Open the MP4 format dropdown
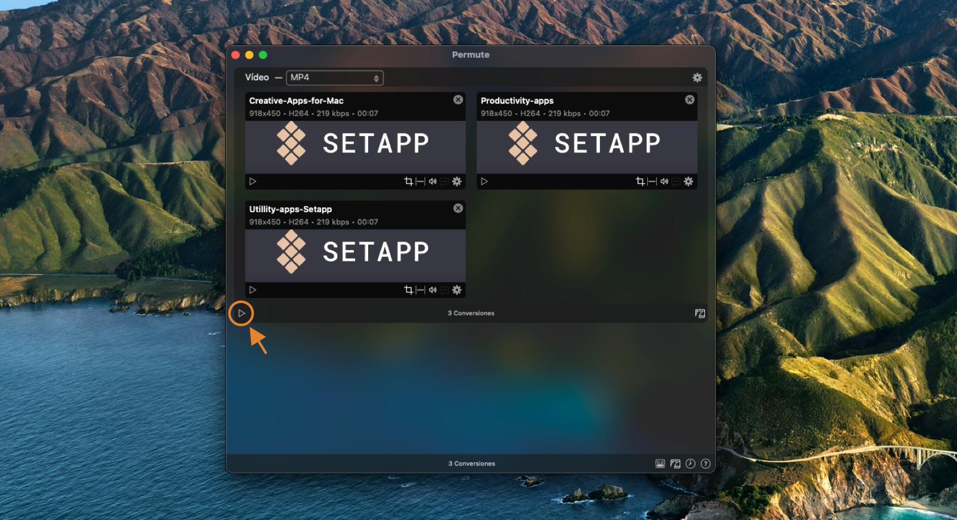The height and width of the screenshot is (520, 957). (335, 78)
